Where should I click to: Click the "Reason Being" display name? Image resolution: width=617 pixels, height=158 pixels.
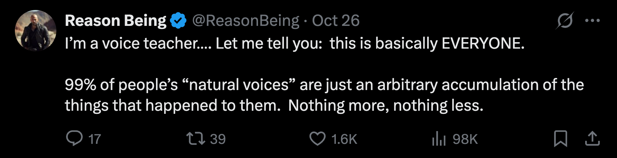click(116, 21)
